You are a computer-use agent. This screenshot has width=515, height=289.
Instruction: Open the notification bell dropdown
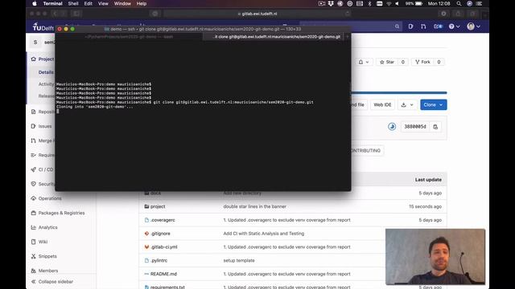[364, 62]
